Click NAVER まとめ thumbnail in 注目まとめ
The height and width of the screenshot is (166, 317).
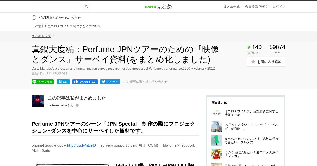[217, 113]
